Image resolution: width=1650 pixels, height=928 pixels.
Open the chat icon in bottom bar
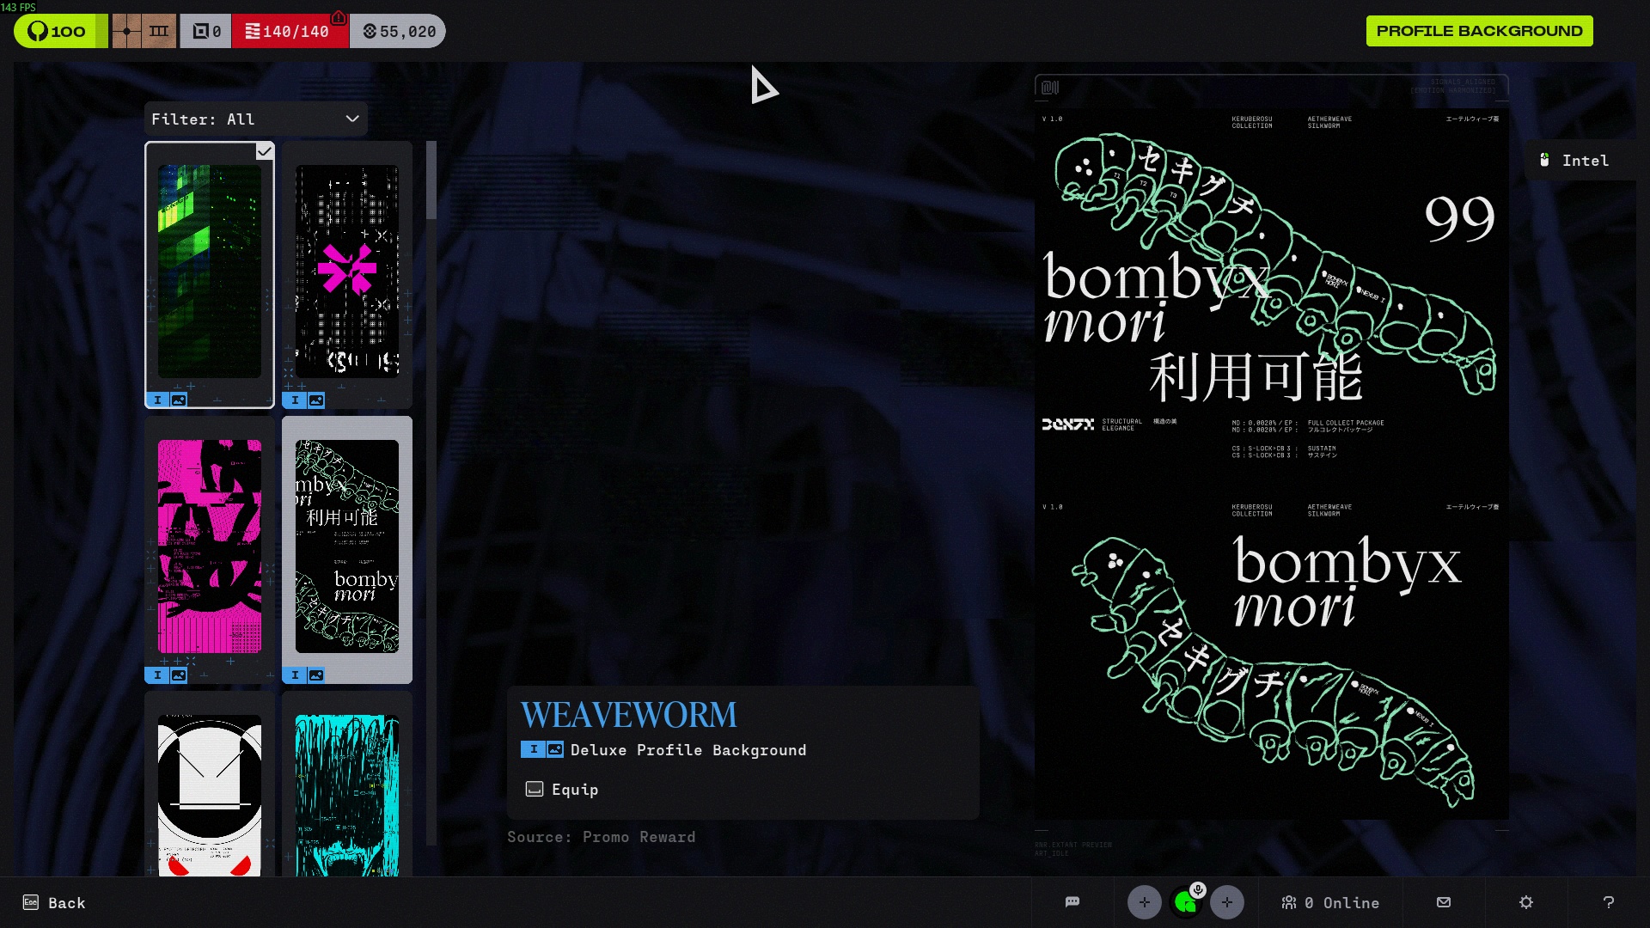tap(1072, 902)
